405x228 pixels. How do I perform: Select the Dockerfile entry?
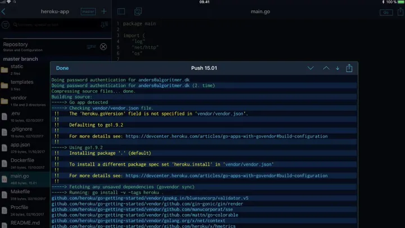[25, 163]
